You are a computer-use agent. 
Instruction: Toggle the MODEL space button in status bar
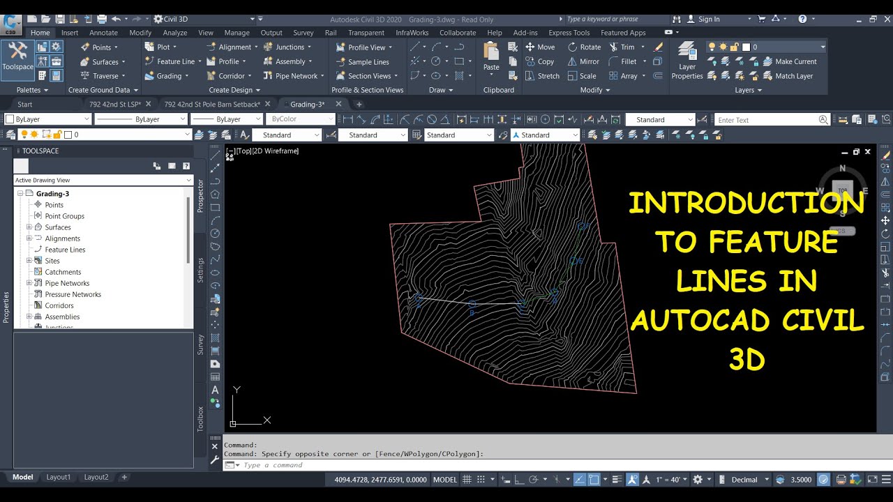coord(445,480)
